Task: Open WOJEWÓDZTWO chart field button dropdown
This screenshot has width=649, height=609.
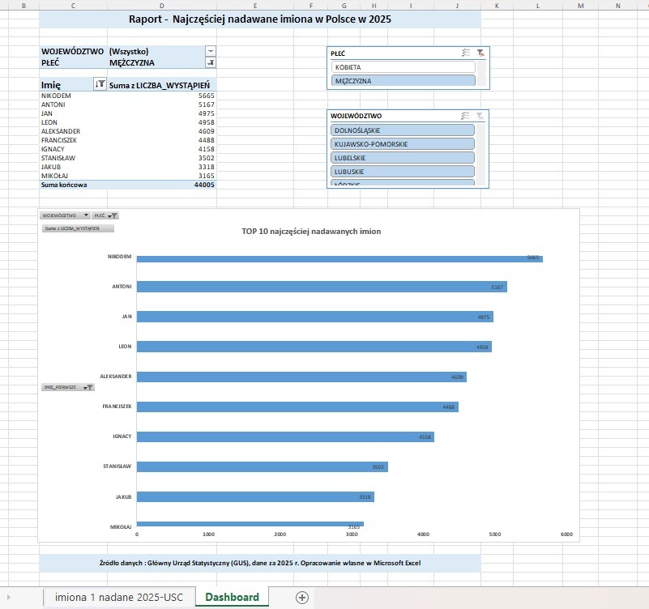Action: click(x=65, y=215)
